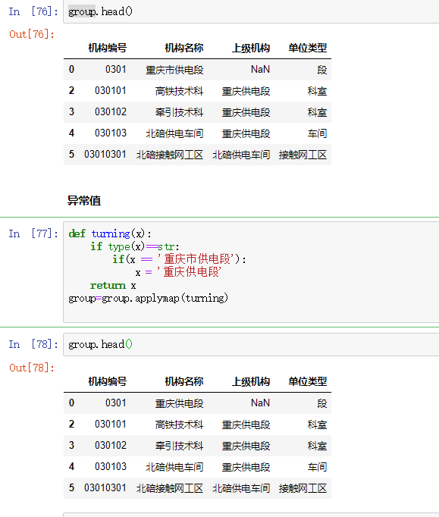The height and width of the screenshot is (517, 439).
Task: Click cell 030103 in Out[76] table
Action: tap(111, 133)
